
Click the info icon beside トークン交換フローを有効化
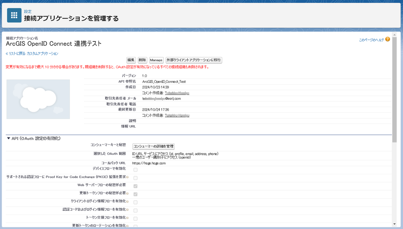127,218
